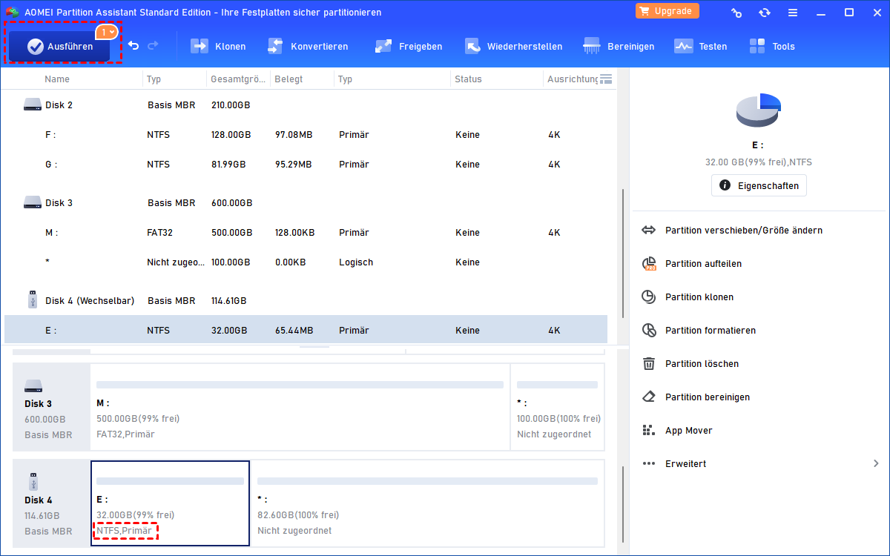Click the App Mover grid icon
Screen dimensions: 890x556
(649, 431)
